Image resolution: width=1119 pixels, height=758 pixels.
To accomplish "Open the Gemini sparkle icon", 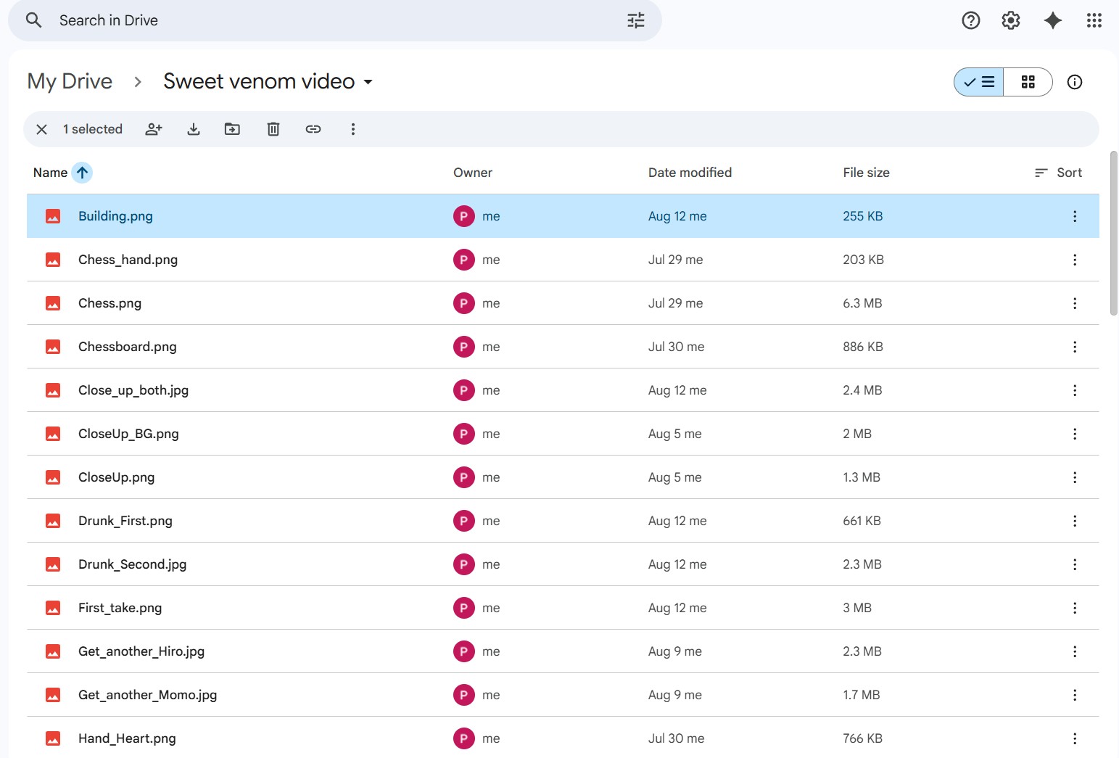I will click(1052, 20).
